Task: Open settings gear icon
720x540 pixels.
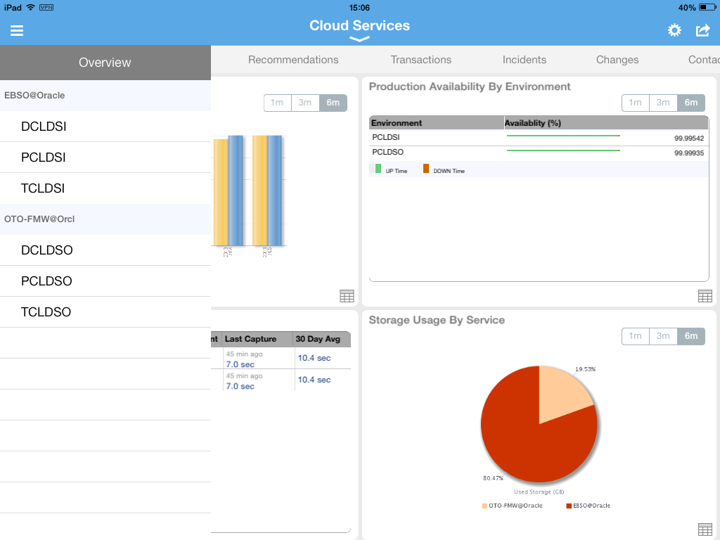Action: pyautogui.click(x=674, y=30)
